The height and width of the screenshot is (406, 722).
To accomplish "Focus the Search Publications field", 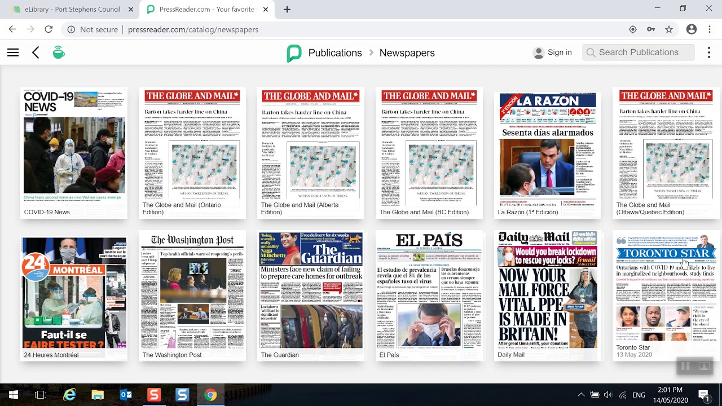I will pyautogui.click(x=639, y=52).
